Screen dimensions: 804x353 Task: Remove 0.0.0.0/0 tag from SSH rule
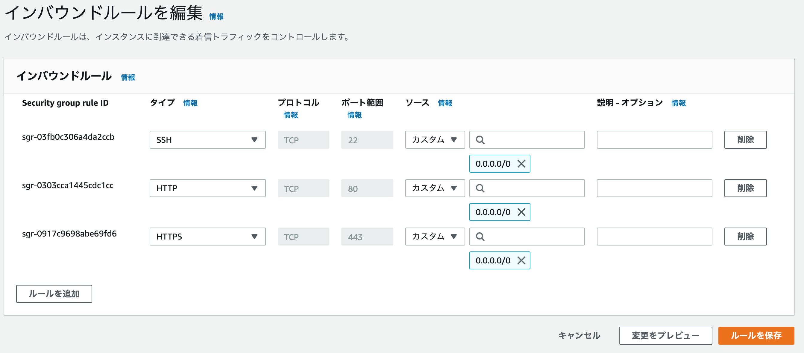(521, 164)
